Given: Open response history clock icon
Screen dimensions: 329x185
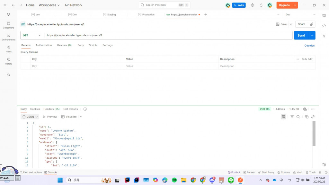Looking at the screenshot, I should click(x=85, y=109).
